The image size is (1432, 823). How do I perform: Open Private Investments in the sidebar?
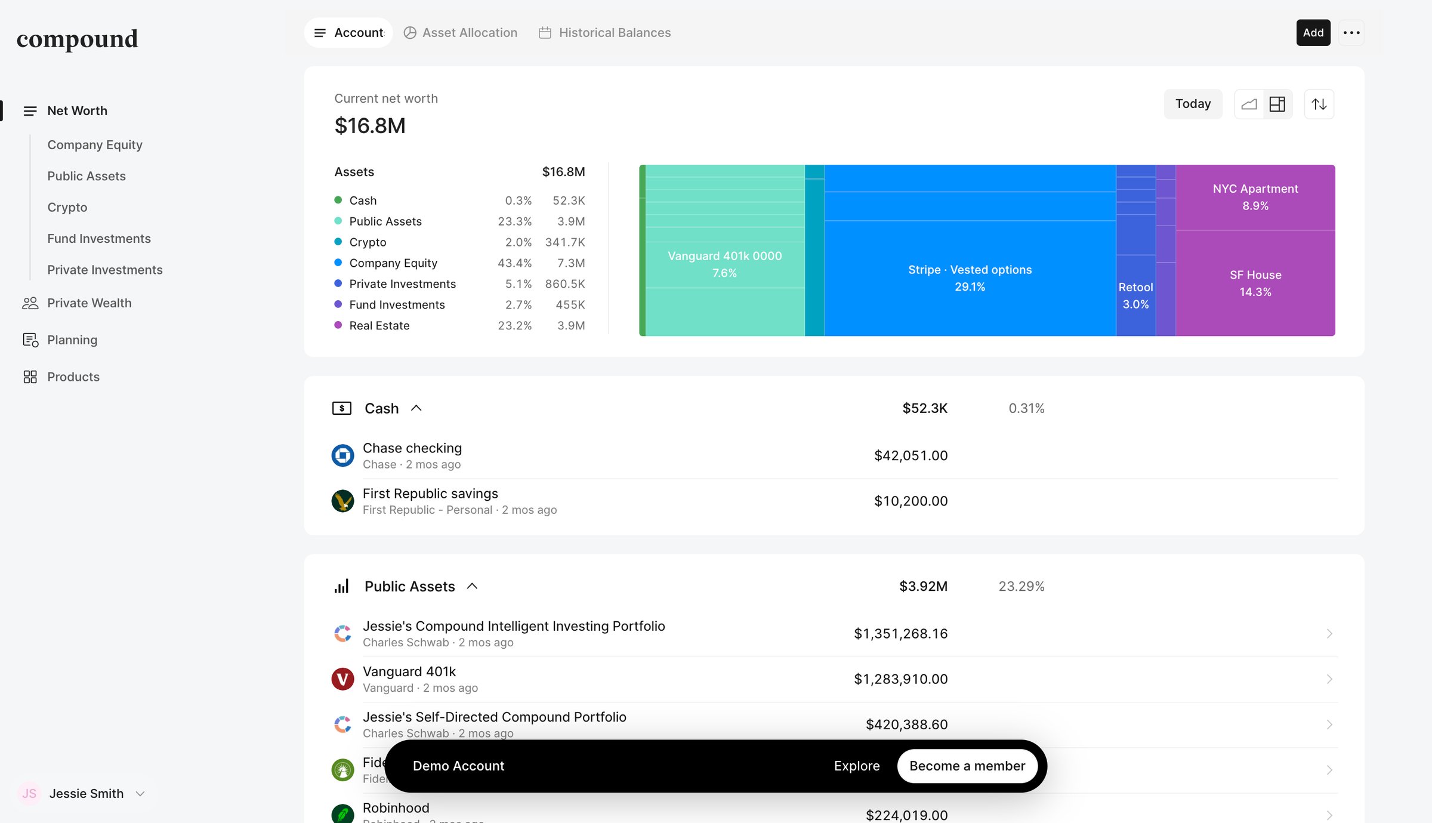(105, 270)
